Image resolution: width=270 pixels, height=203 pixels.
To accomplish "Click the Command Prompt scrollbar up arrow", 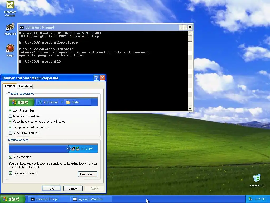I will pos(190,34).
